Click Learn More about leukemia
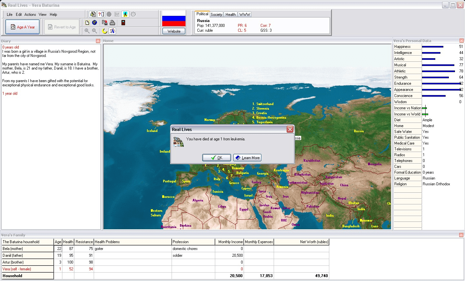 pyautogui.click(x=247, y=158)
